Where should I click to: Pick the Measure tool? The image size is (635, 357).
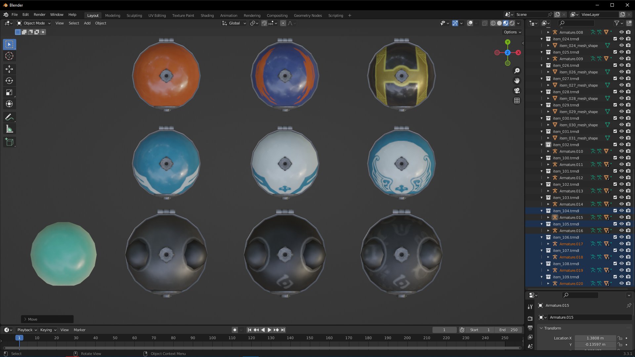pos(9,129)
